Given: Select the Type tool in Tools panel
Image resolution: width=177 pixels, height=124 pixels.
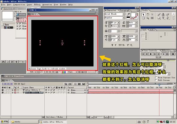Looking at the screenshot, I should [163, 18].
